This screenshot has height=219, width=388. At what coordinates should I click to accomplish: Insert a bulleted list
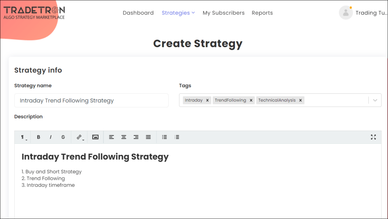pos(164,137)
